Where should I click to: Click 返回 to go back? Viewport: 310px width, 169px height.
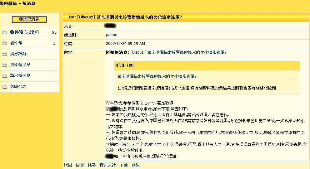click(x=68, y=165)
